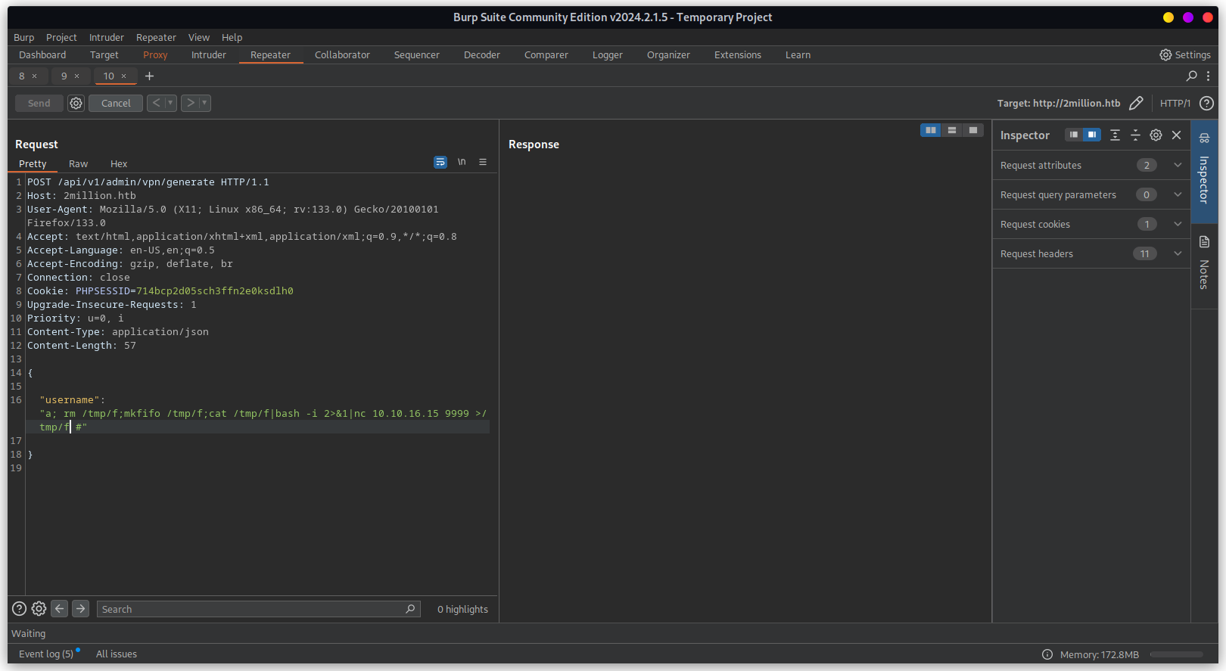The height and width of the screenshot is (671, 1226).
Task: Collapse all Inspector sections
Action: click(x=1135, y=135)
